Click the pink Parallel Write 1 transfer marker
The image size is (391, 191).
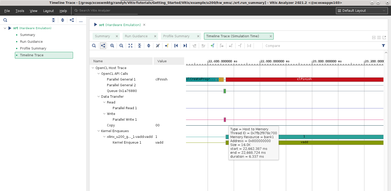point(225,120)
